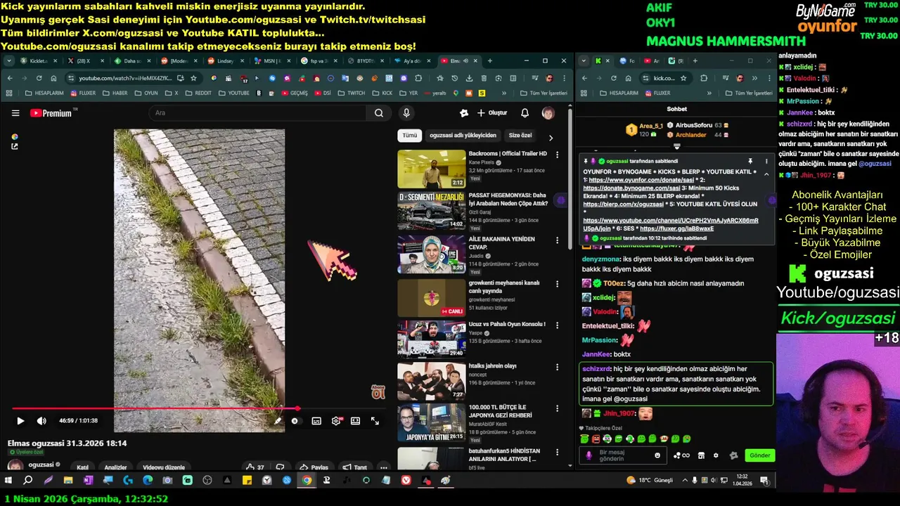Open the HESAPLARIM bookmarks folder in YouTube window
Image resolution: width=900 pixels, height=506 pixels.
[x=44, y=93]
